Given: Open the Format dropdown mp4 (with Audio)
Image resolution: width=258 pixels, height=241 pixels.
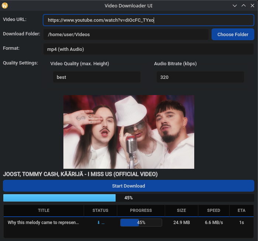Looking at the screenshot, I should 149,49.
